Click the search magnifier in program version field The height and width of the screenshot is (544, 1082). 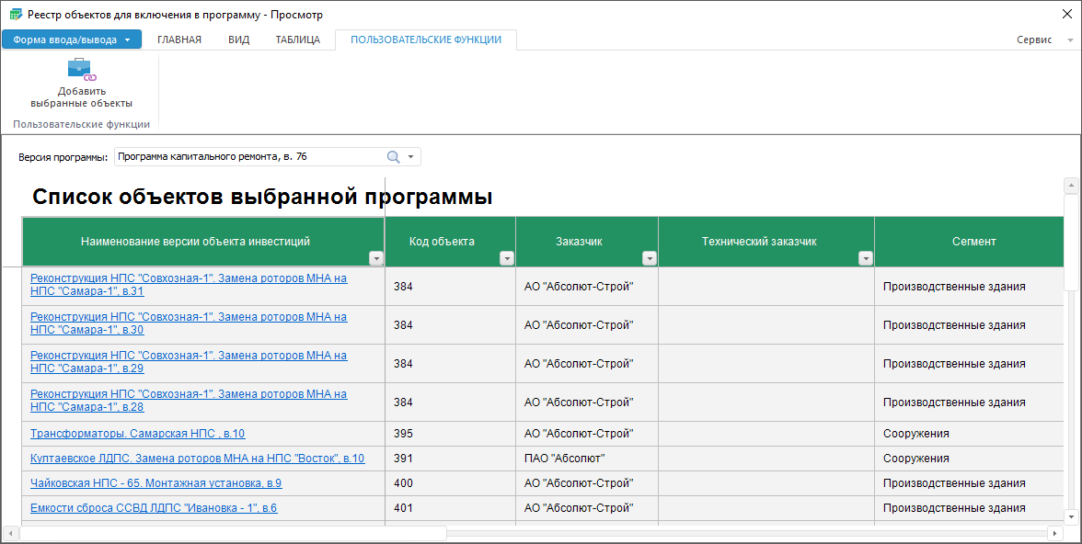[x=394, y=157]
